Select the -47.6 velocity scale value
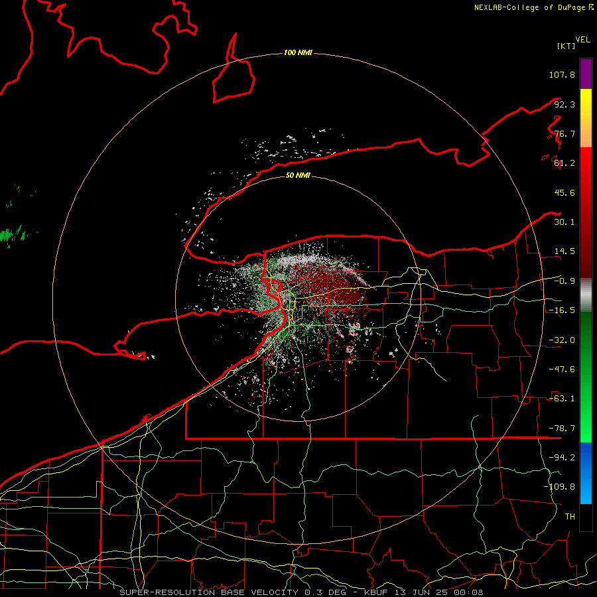 (x=562, y=369)
